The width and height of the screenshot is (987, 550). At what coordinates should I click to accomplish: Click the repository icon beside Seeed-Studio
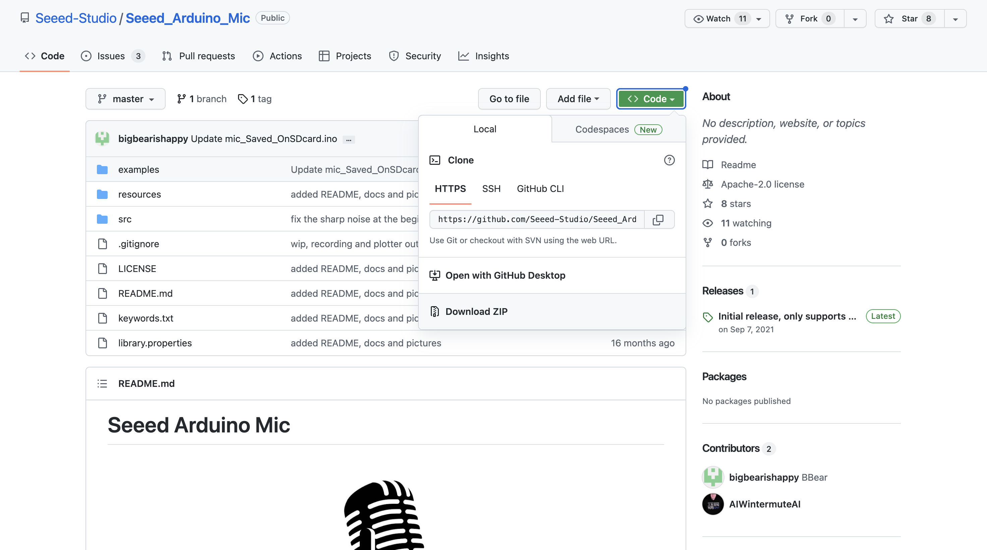[24, 18]
